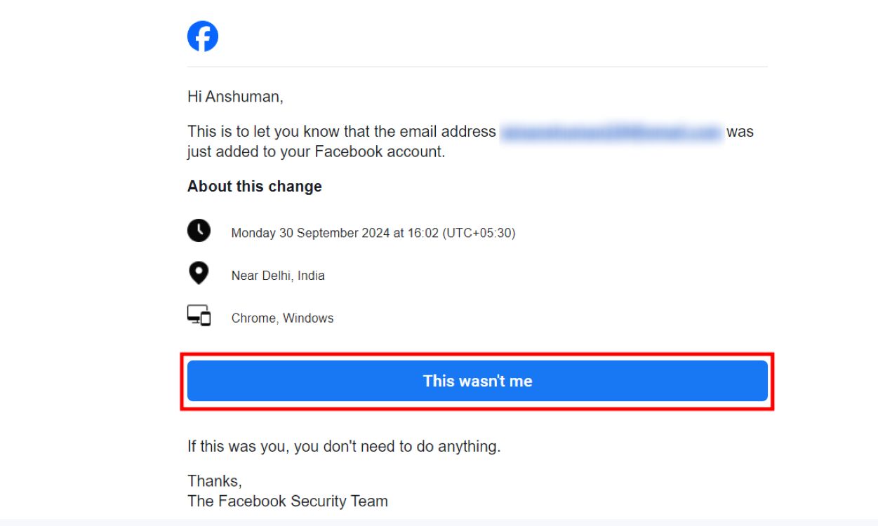Click the 'Near Delhi, India' location text

point(277,275)
